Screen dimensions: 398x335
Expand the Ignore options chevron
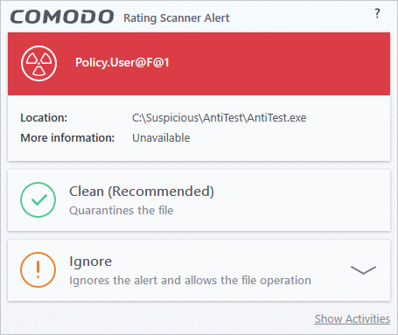(x=363, y=270)
